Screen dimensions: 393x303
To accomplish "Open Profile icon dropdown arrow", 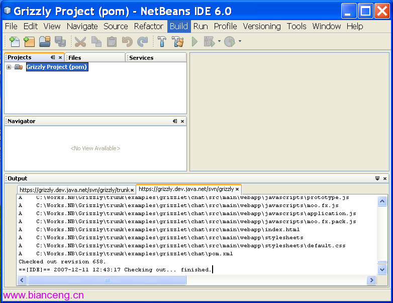I will click(x=240, y=41).
